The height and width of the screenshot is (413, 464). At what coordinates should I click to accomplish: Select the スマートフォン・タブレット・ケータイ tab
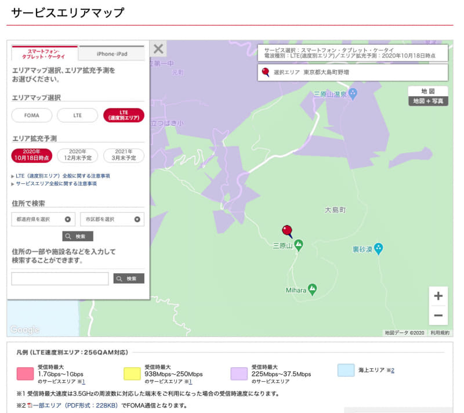point(45,54)
